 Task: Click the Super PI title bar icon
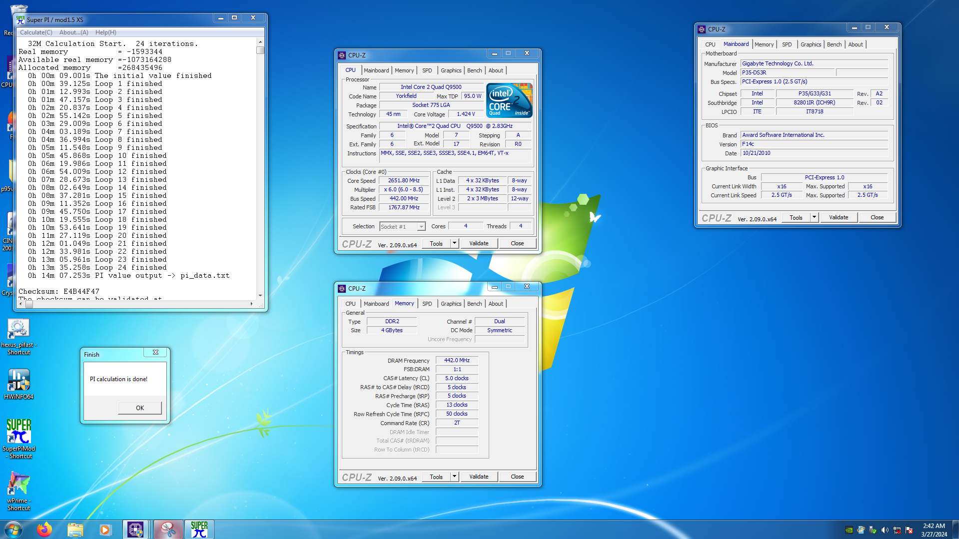point(20,19)
